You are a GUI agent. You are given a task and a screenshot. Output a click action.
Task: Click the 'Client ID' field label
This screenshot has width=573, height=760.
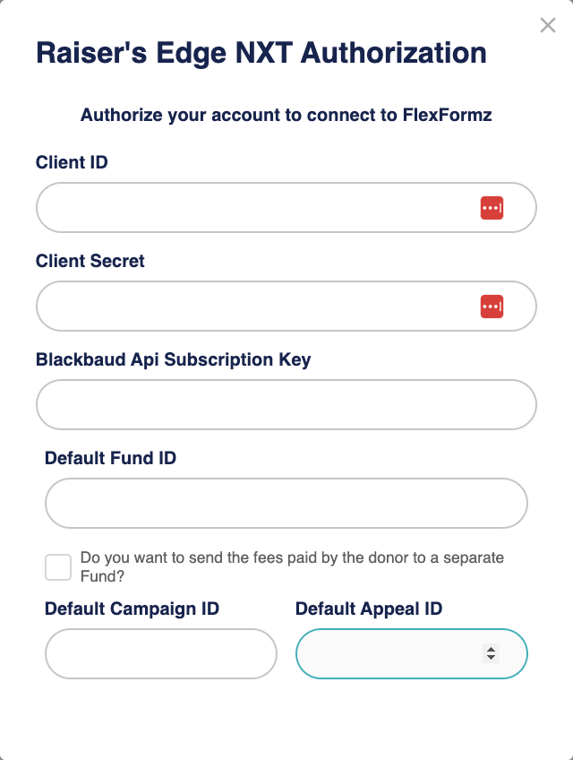(x=72, y=162)
